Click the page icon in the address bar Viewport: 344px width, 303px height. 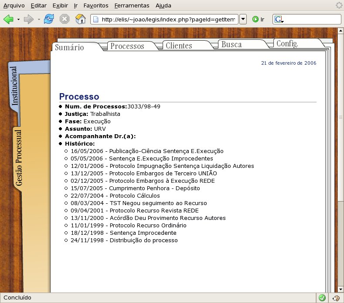pyautogui.click(x=96, y=20)
